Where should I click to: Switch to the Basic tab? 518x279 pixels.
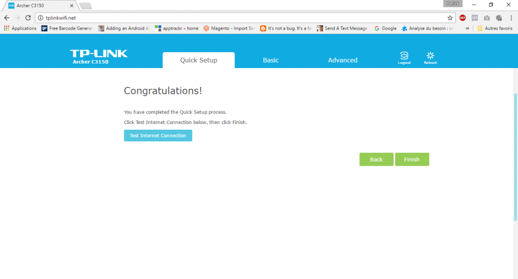tap(271, 60)
